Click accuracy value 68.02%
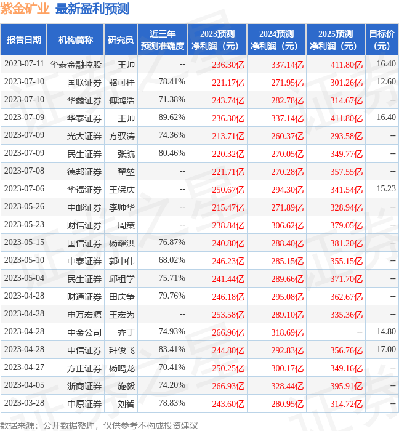Screen dimensions: 399x431 tap(172, 260)
